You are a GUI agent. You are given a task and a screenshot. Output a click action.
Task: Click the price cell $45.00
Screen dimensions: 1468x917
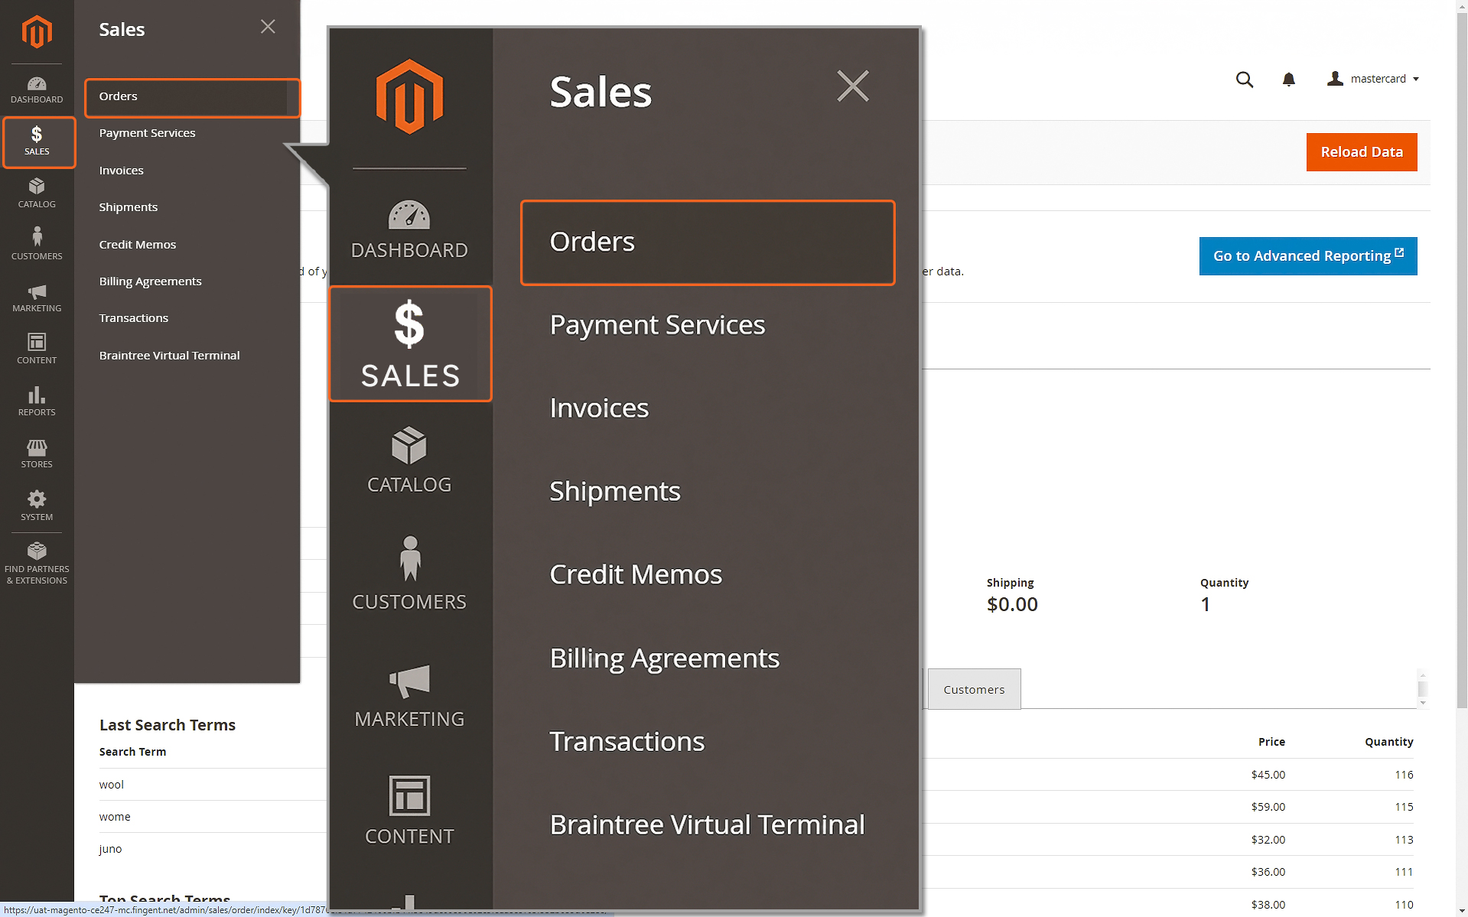tap(1268, 775)
